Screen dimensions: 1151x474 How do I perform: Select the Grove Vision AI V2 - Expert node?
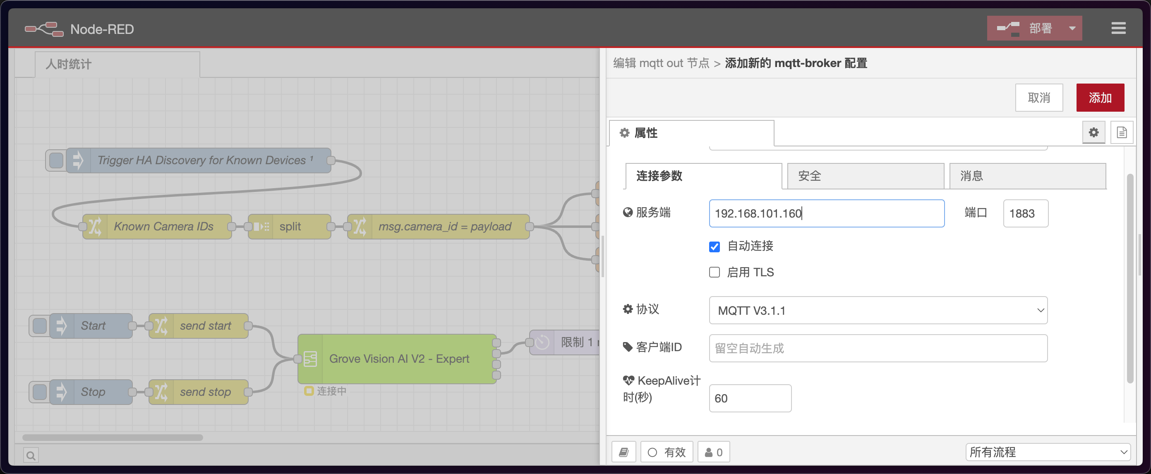397,359
